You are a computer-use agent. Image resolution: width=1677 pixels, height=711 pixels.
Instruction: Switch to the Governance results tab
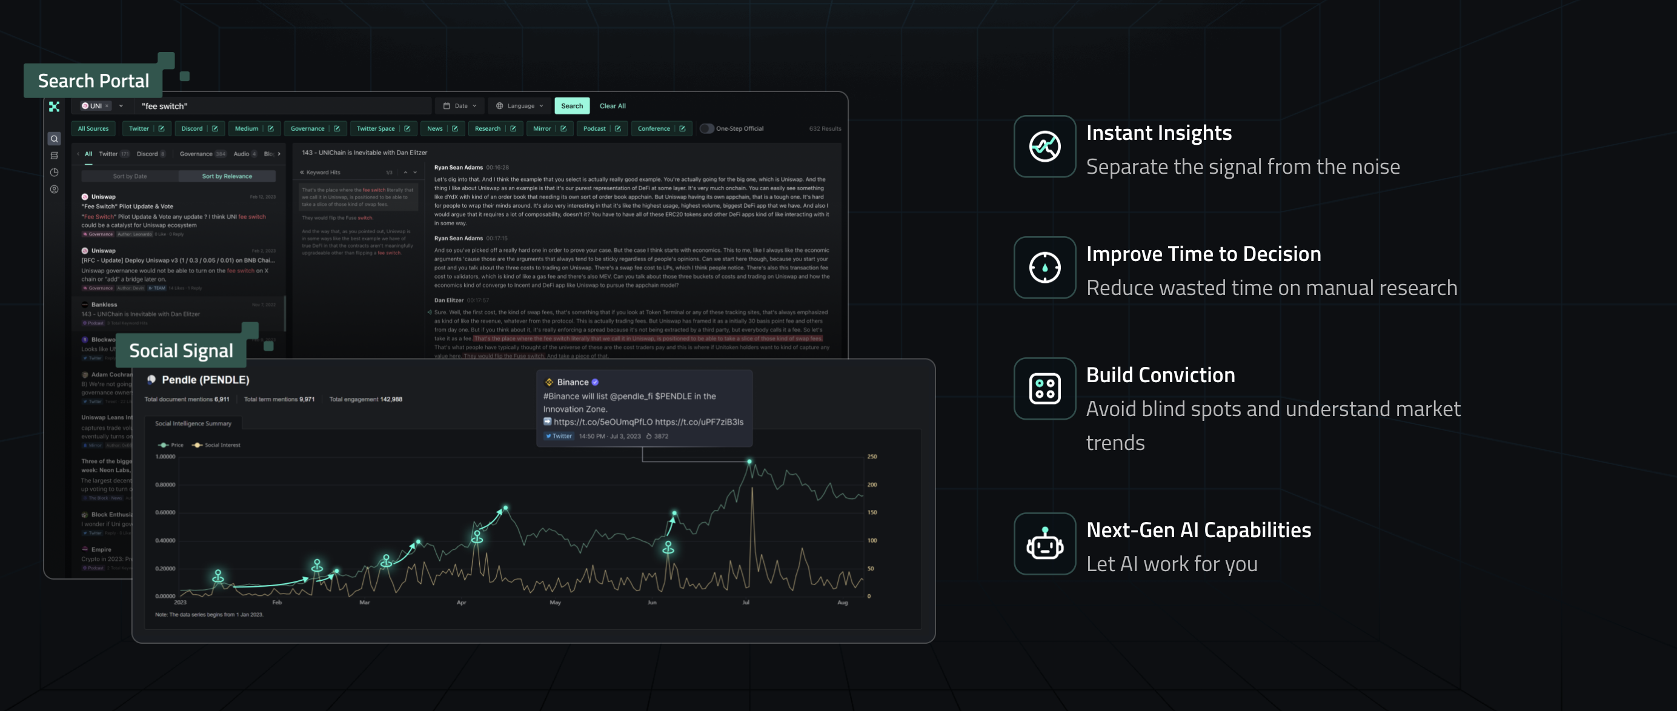[x=202, y=154]
